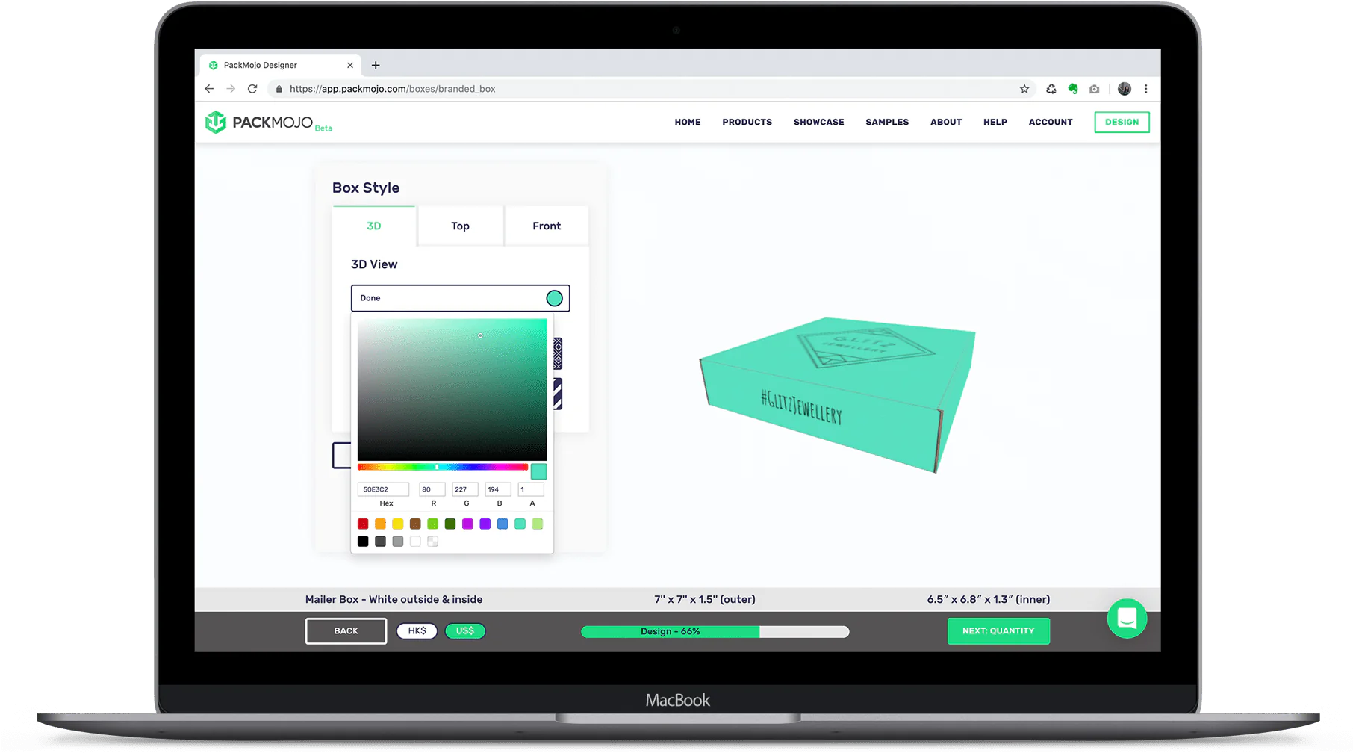This screenshot has height=753, width=1353.
Task: Click the rainbow hue slider
Action: (x=442, y=467)
